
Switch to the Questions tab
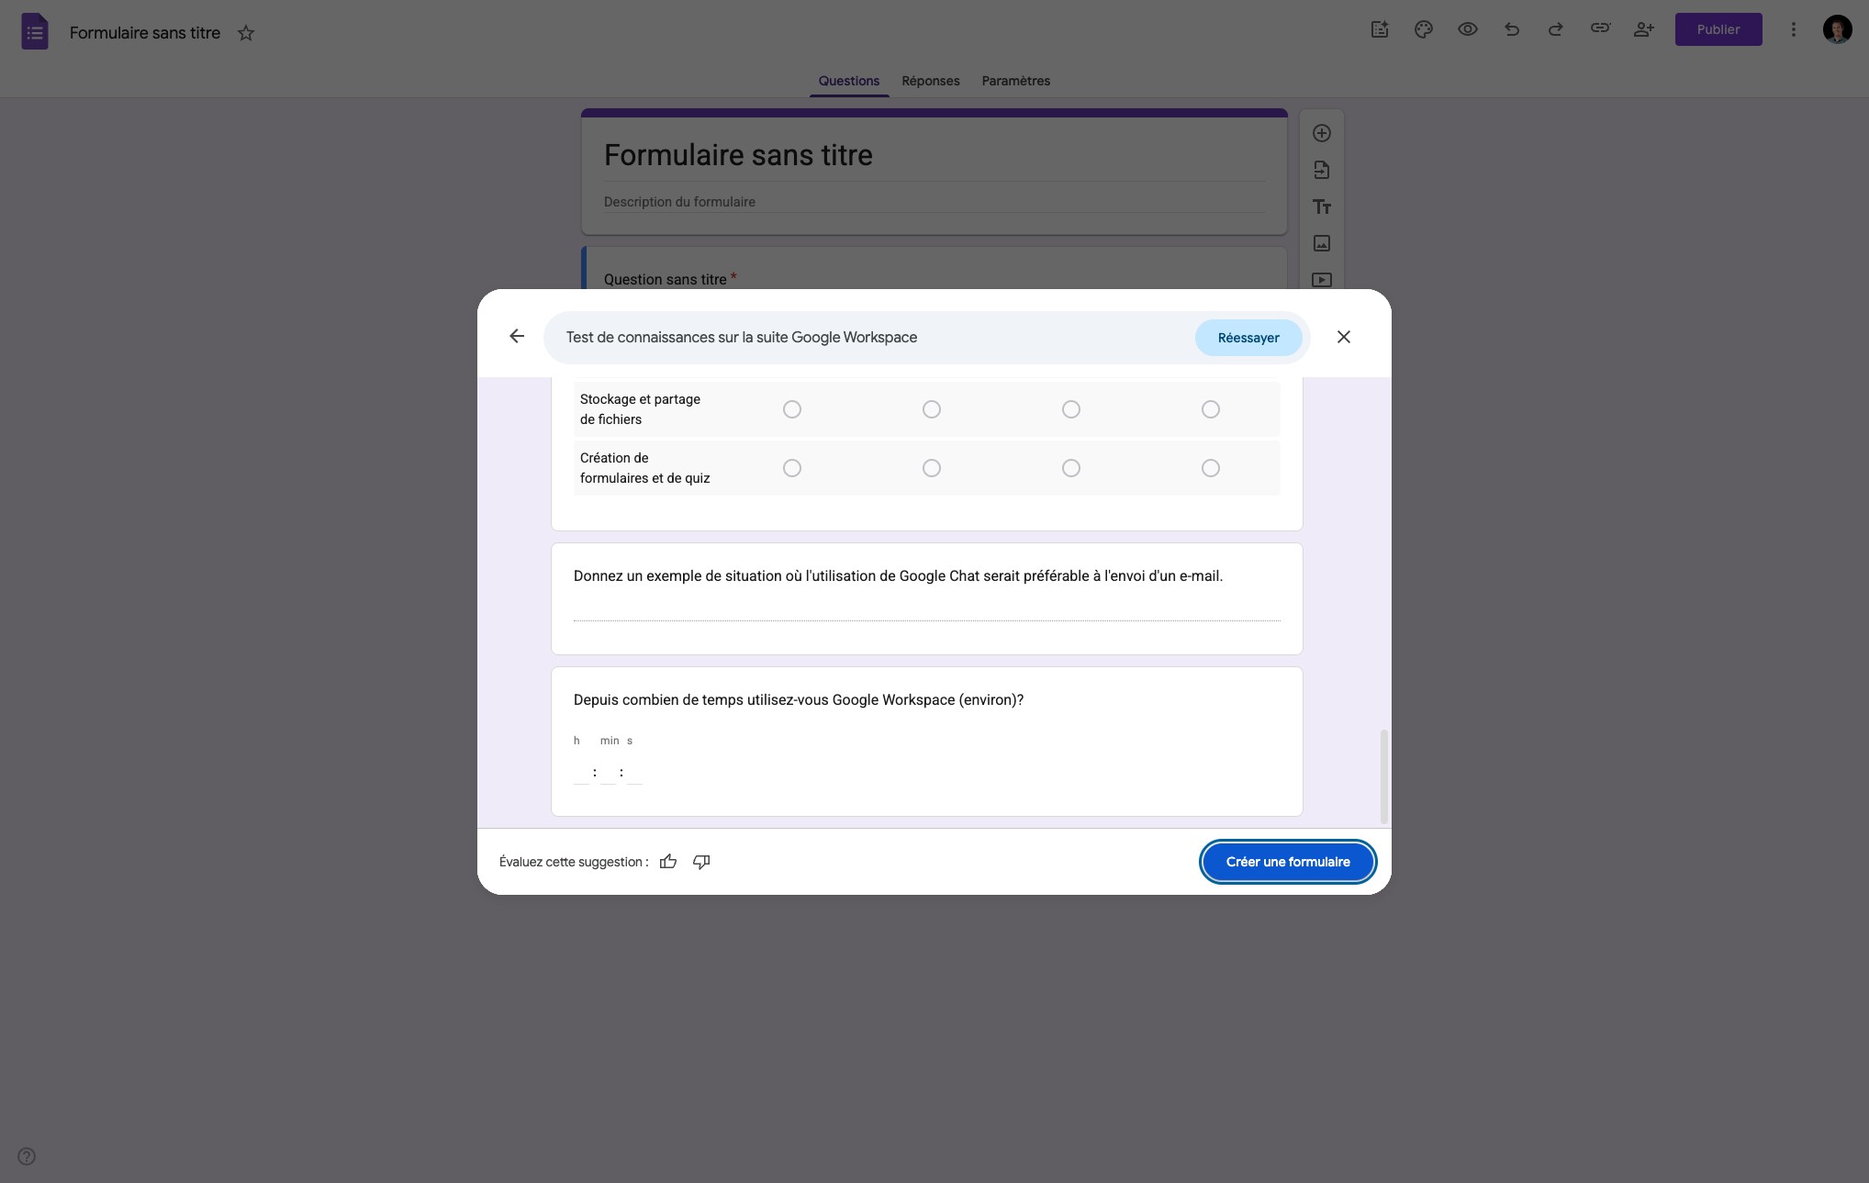pyautogui.click(x=849, y=81)
